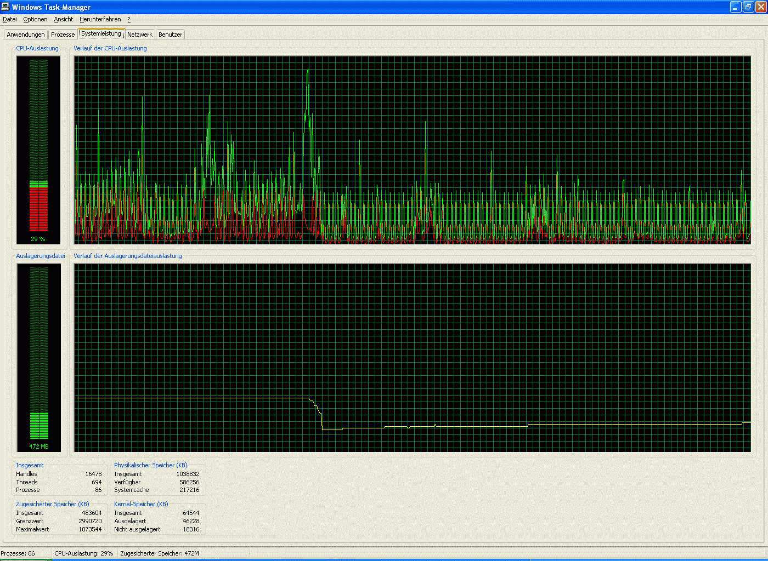The width and height of the screenshot is (768, 561).
Task: Click the CPU-Auslastung history graph
Action: point(412,150)
